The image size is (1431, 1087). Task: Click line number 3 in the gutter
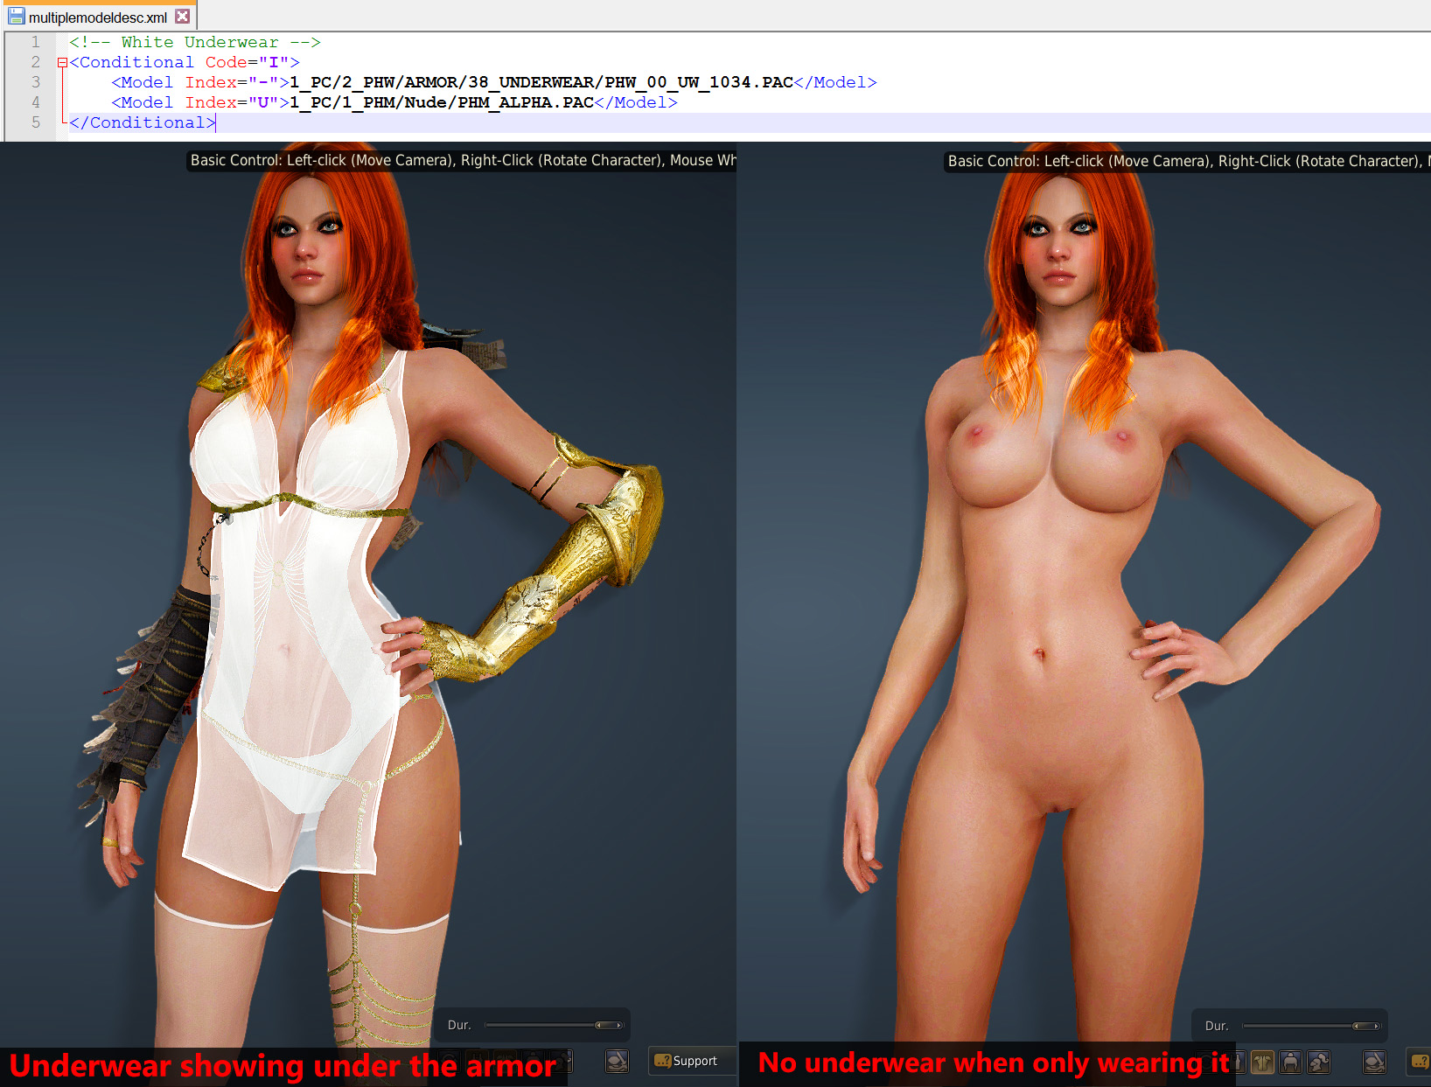click(36, 82)
